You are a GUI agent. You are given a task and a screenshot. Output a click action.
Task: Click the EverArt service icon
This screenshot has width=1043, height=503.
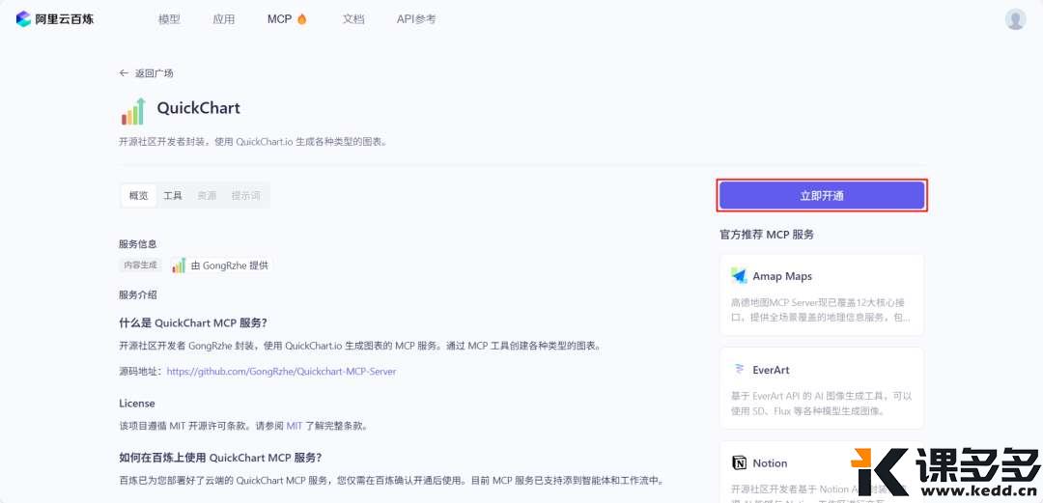click(739, 369)
